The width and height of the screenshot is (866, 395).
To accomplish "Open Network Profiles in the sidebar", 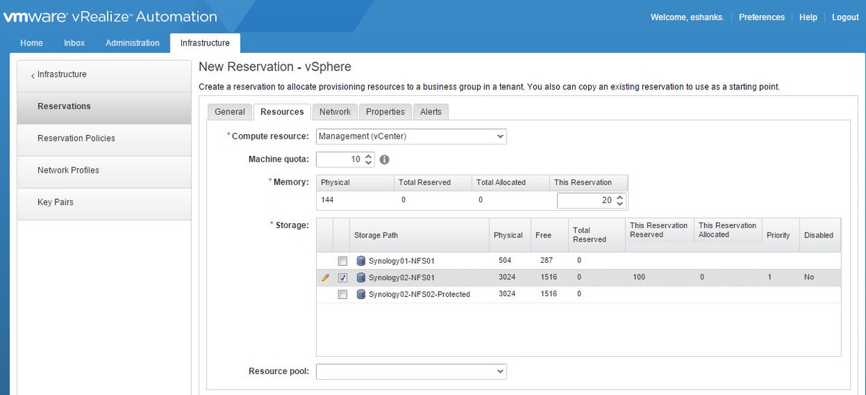I will [x=104, y=171].
